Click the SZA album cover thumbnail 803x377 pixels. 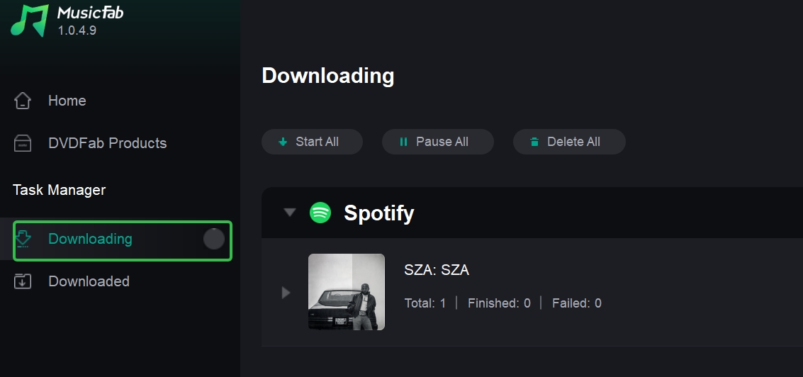coord(347,292)
